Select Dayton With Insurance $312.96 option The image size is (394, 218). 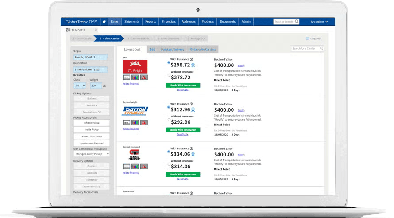click(169, 107)
